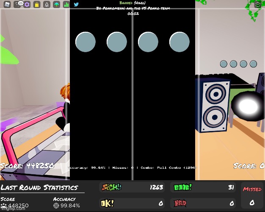Click the statistics Score value 448250
The height and width of the screenshot is (212, 265).
(18, 206)
